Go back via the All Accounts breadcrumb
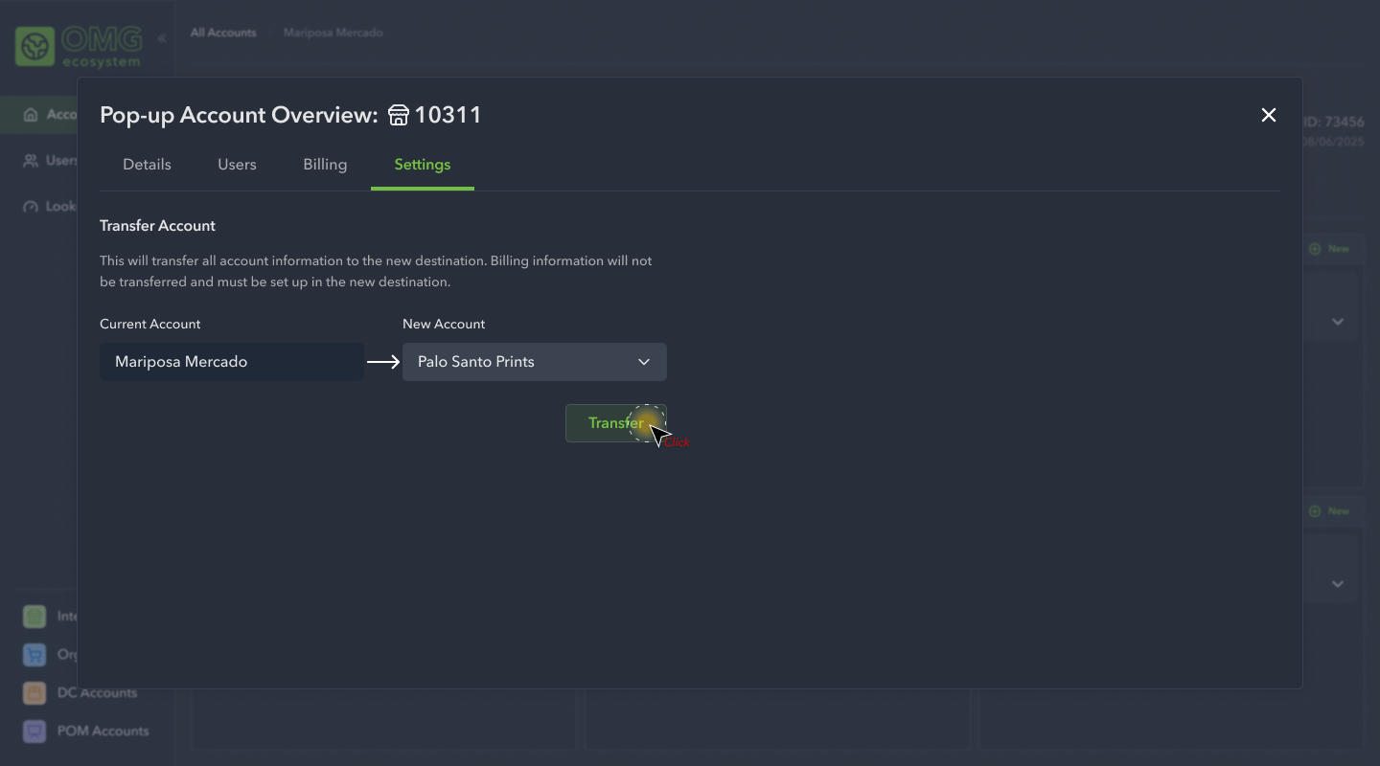Screen dimensions: 1380x766 [223, 32]
